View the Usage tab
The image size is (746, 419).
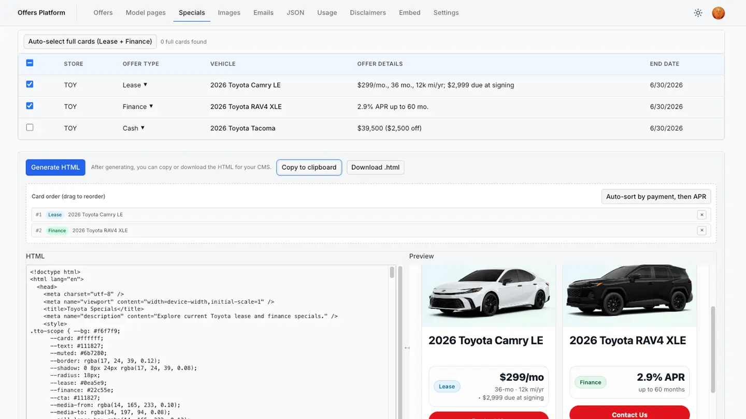327,12
